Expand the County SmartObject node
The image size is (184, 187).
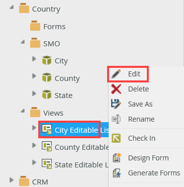(34, 76)
